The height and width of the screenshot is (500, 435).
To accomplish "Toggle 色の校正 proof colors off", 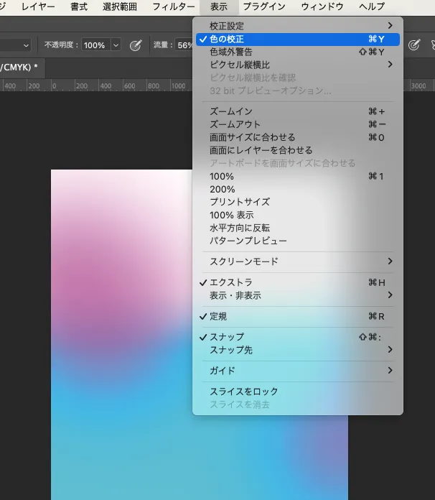I will click(x=298, y=40).
